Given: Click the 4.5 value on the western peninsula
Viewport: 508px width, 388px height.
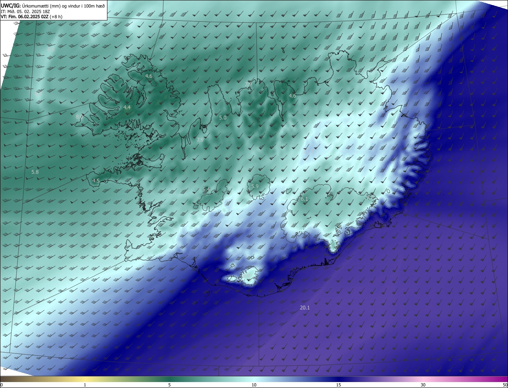Looking at the screenshot, I should (x=96, y=181).
